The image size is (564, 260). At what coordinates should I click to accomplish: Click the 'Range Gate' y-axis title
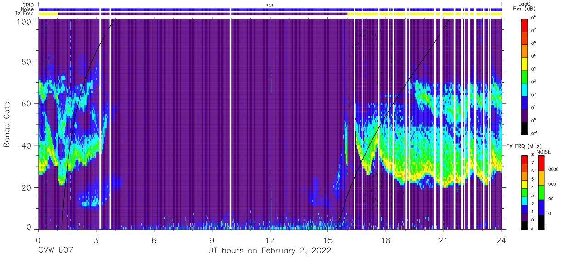pyautogui.click(x=7, y=125)
